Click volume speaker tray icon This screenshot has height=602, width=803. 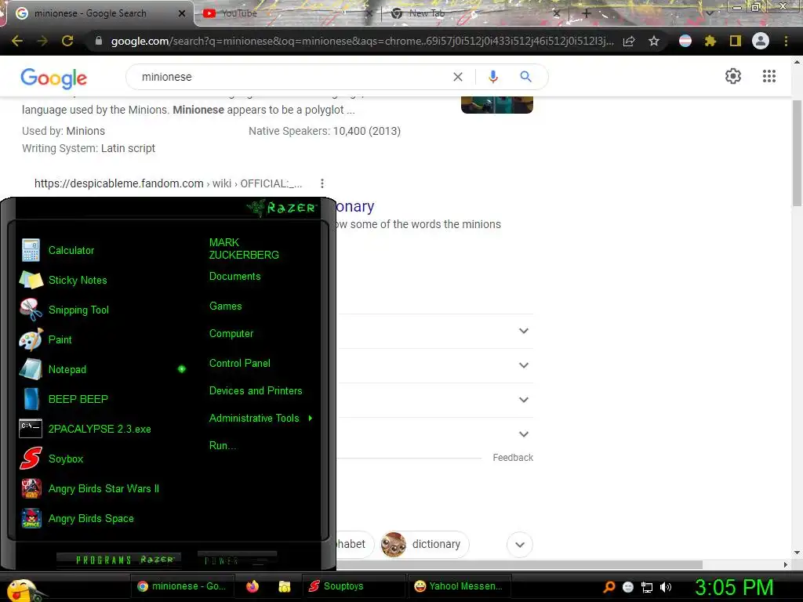[x=665, y=587]
